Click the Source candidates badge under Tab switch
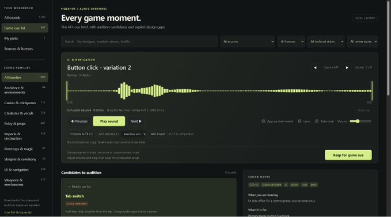 [77, 204]
